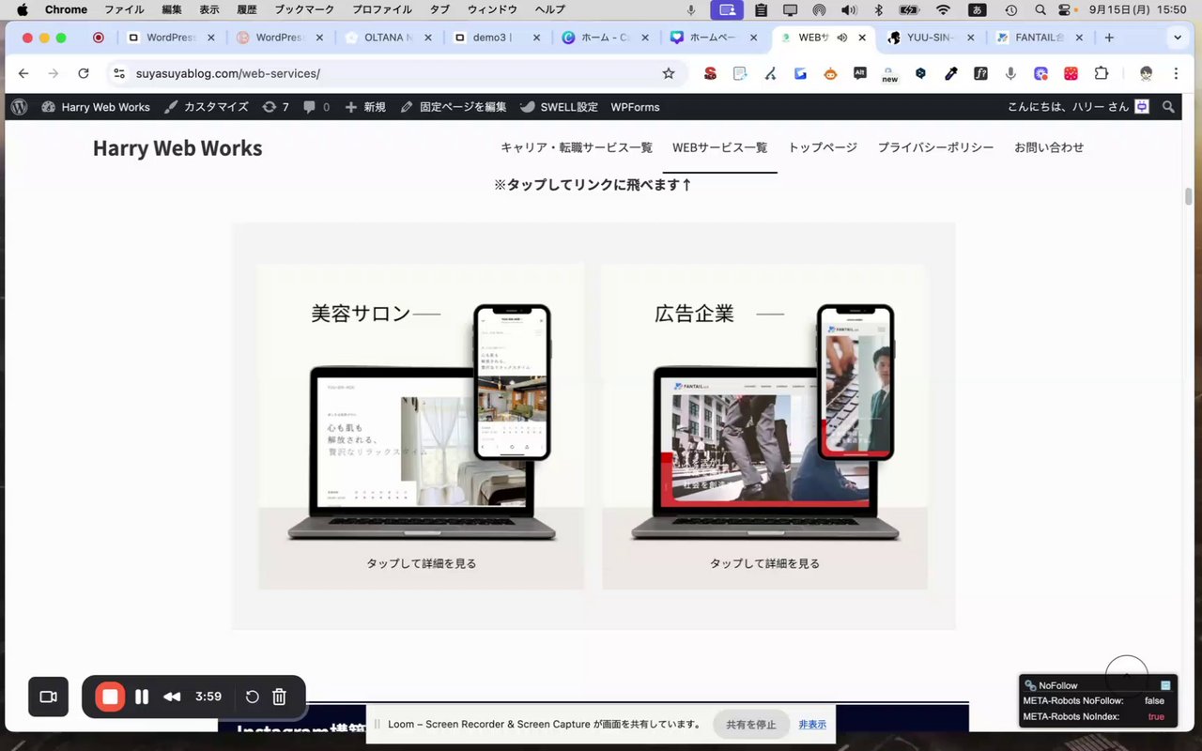Screen dimensions: 1202x751
Task: Open the Chrome profile avatar
Action: [1146, 73]
